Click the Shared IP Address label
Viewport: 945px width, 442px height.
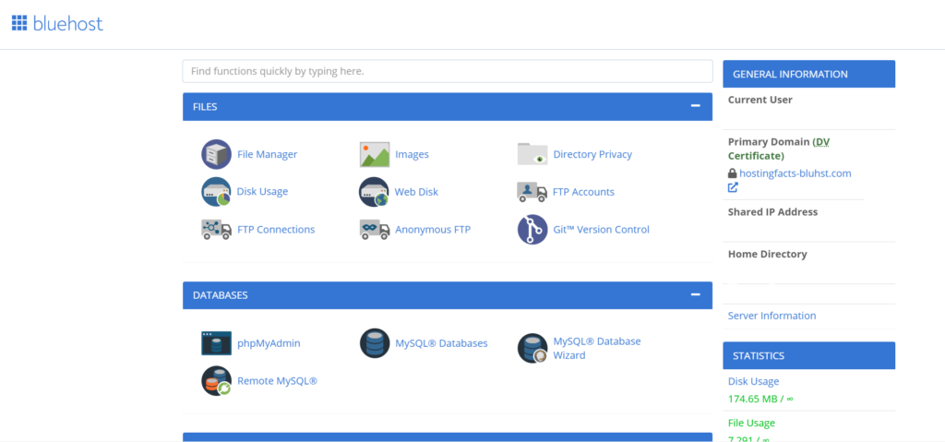772,211
